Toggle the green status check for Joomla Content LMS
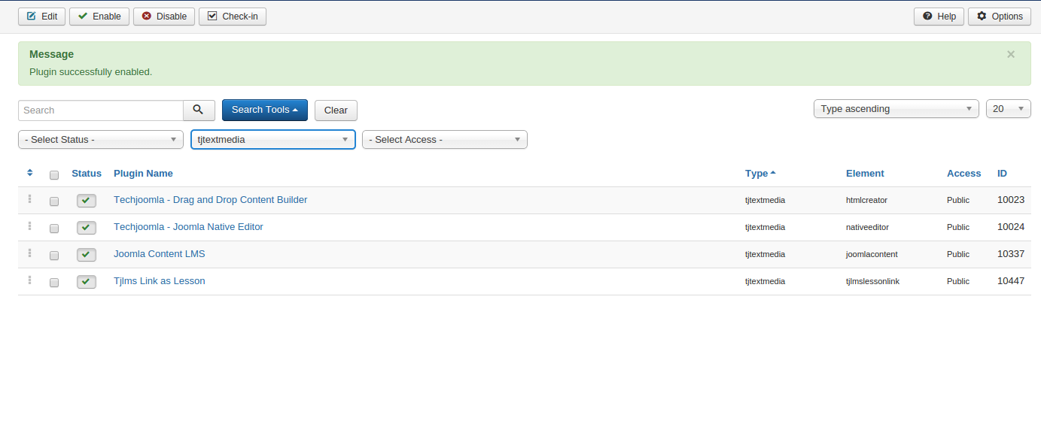Viewport: 1041px width, 442px height. click(x=87, y=255)
